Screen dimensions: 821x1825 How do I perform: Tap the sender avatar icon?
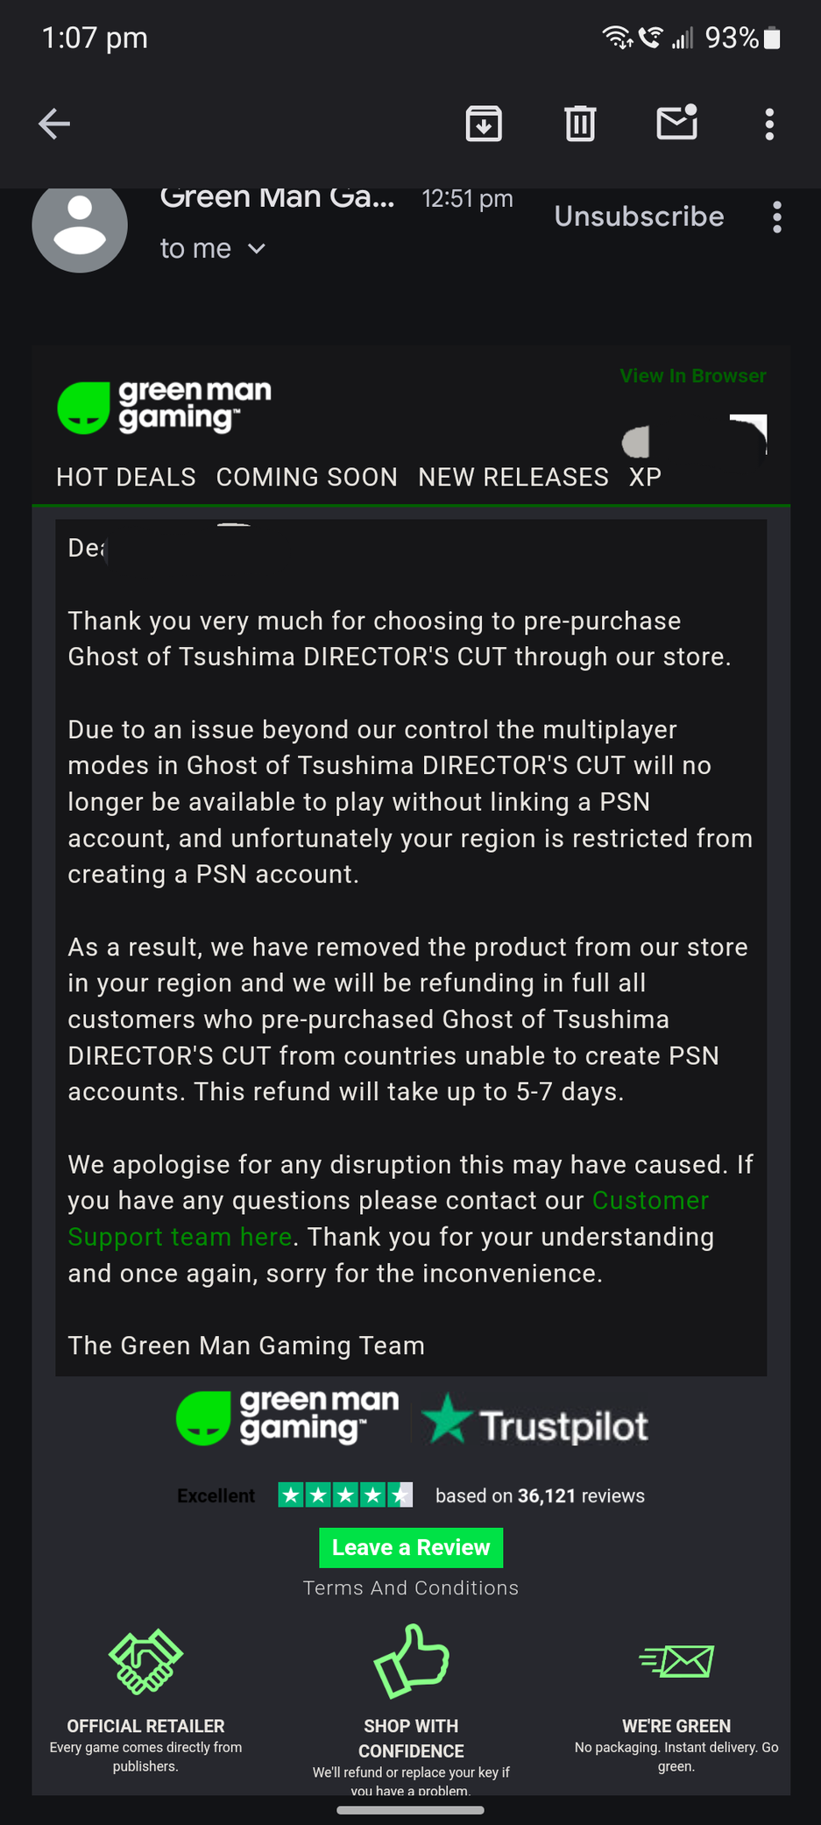[80, 225]
